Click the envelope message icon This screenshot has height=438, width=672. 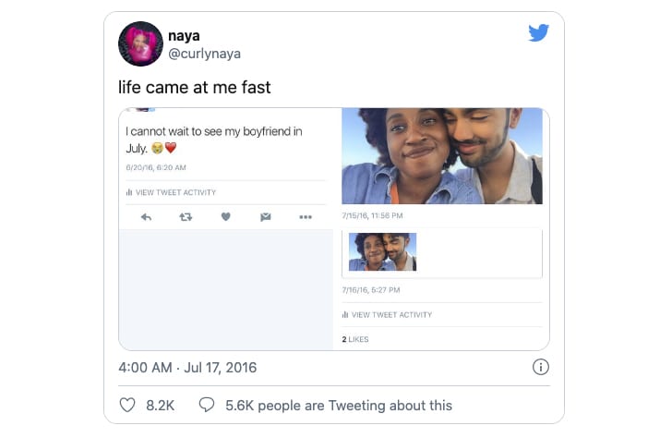pos(266,217)
